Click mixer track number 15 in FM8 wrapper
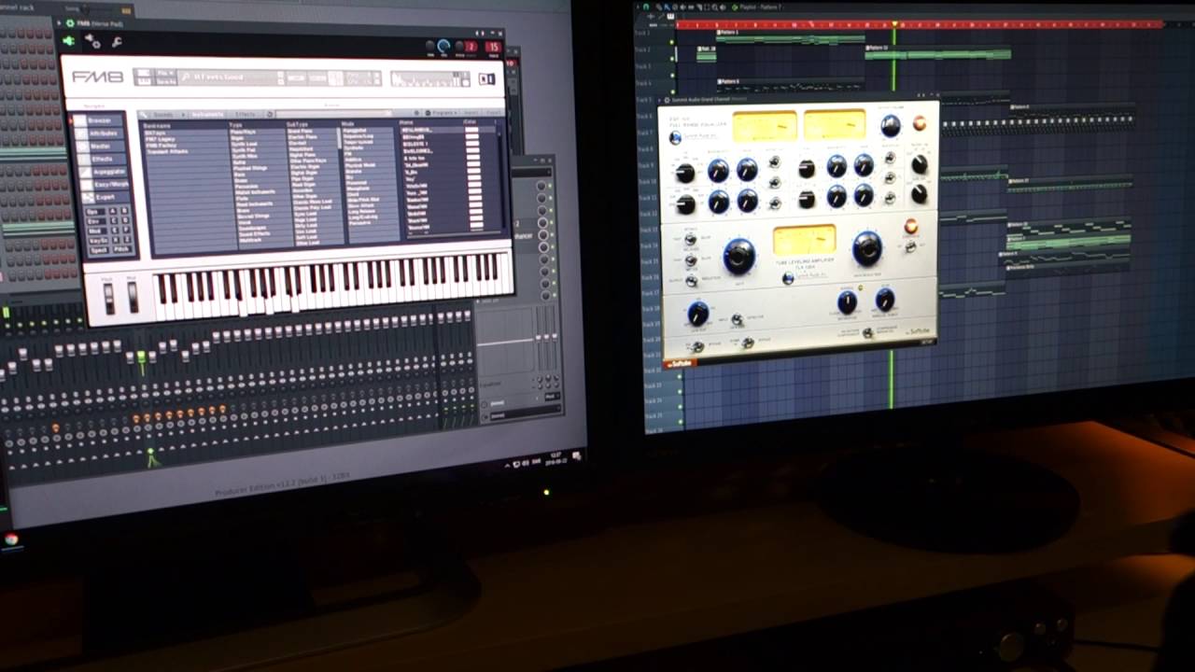The image size is (1195, 672). [493, 48]
